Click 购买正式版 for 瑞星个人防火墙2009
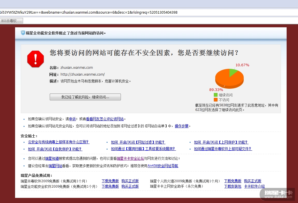 tap(253, 181)
